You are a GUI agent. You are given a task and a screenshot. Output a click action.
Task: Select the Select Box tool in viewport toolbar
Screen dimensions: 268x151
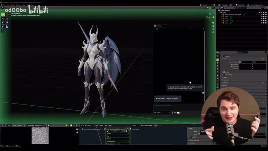[3, 15]
